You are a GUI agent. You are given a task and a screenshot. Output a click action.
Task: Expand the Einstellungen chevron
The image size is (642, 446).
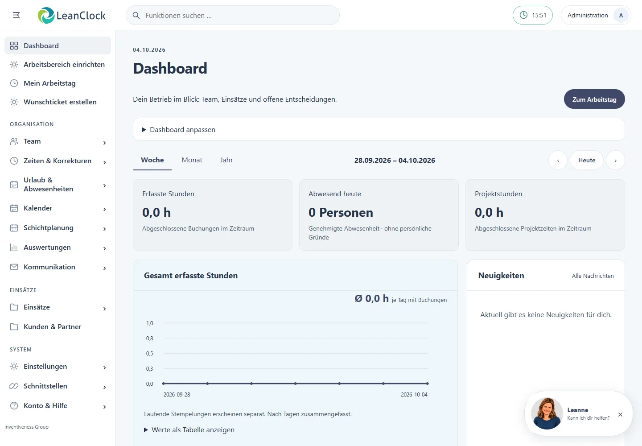(105, 368)
